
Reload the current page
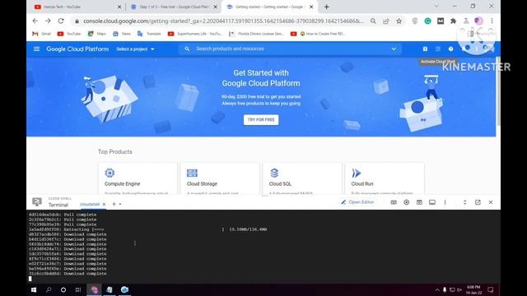61,21
